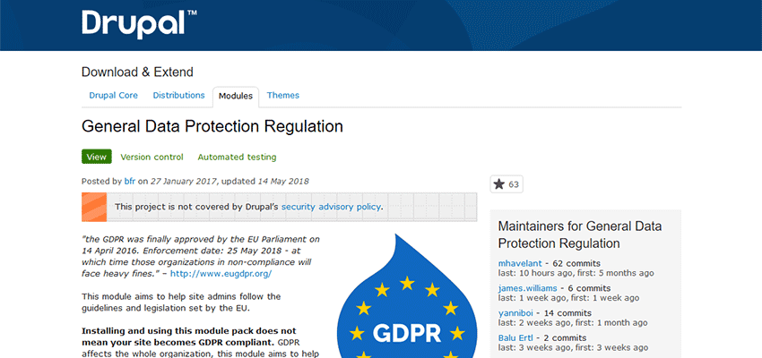Star this project with the star icon
The width and height of the screenshot is (762, 358).
tap(499, 184)
